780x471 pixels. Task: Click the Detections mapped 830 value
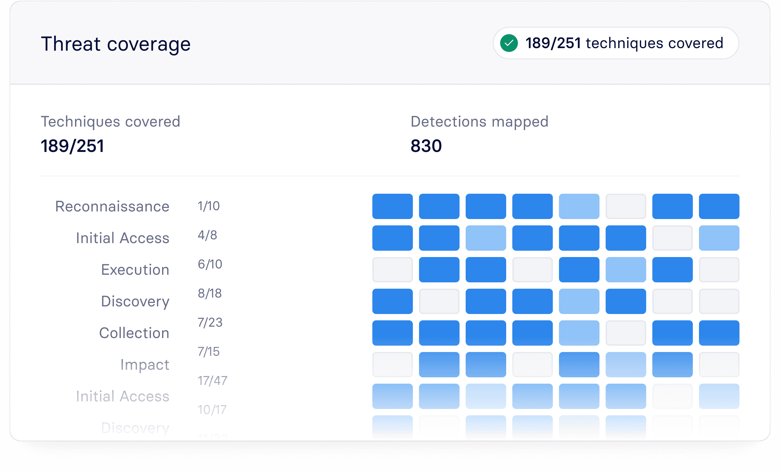[x=426, y=146]
